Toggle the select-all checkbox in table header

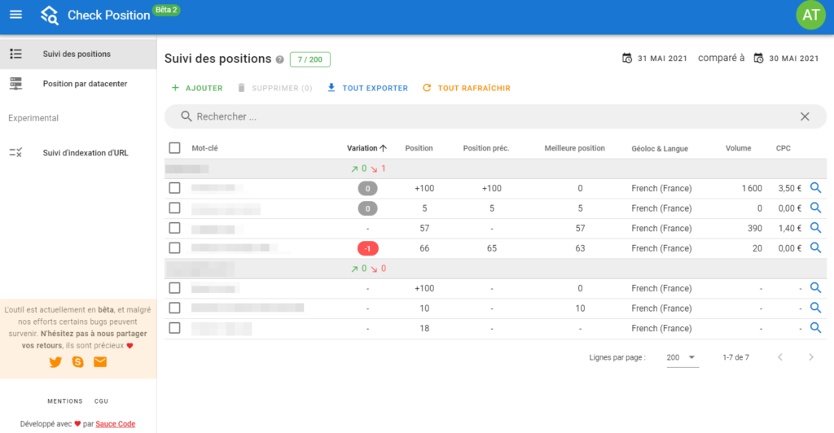coord(174,147)
